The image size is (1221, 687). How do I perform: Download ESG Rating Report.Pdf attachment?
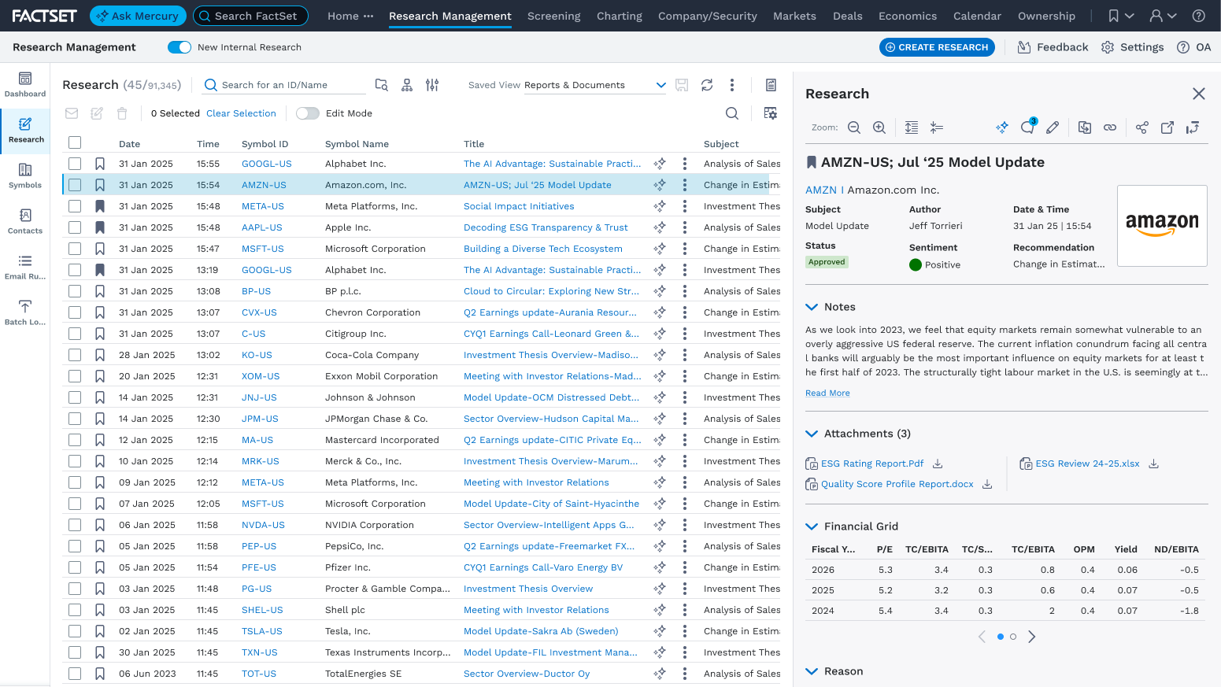tap(938, 464)
